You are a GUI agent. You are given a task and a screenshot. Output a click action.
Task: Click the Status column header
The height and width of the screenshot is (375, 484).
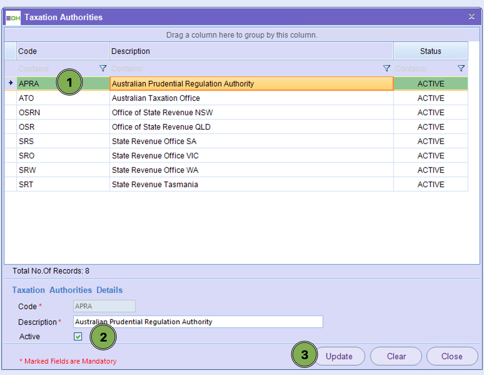tap(430, 51)
